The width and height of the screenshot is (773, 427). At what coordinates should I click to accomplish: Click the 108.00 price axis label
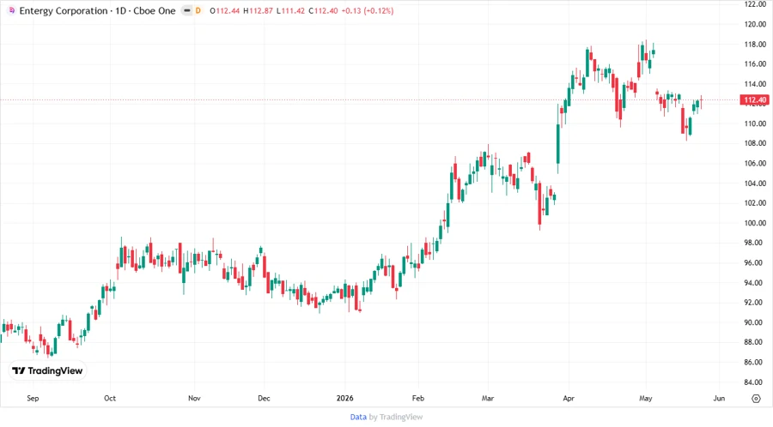pos(755,144)
